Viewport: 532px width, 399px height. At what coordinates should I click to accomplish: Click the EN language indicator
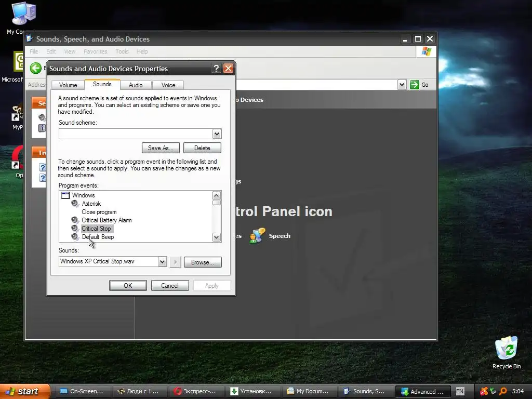(460, 392)
